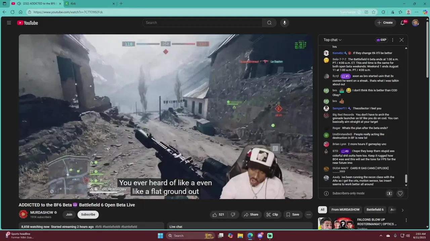Click the Windows taskbar search box
Viewport: 430px width, 241px height.
pyautogui.click(x=190, y=236)
